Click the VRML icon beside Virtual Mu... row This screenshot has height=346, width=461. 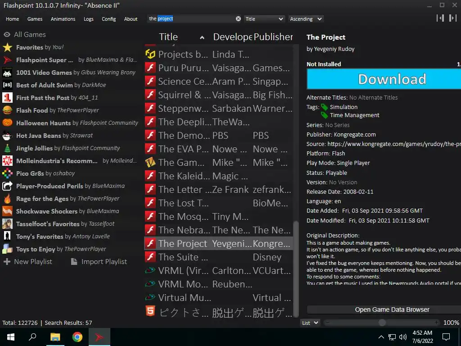(150, 297)
